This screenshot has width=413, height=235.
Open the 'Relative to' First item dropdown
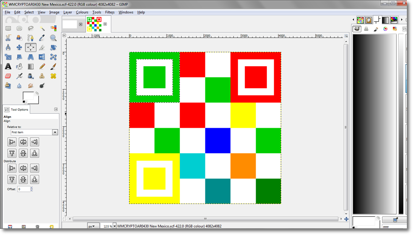point(34,132)
